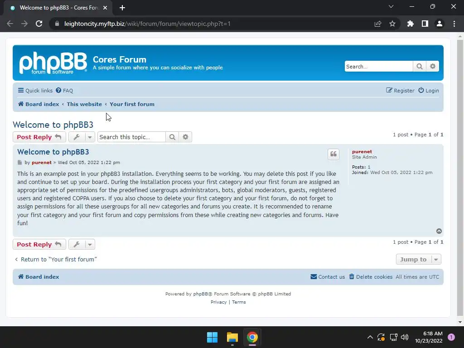
Task: Show hidden tray icons chevron
Action: 370,337
